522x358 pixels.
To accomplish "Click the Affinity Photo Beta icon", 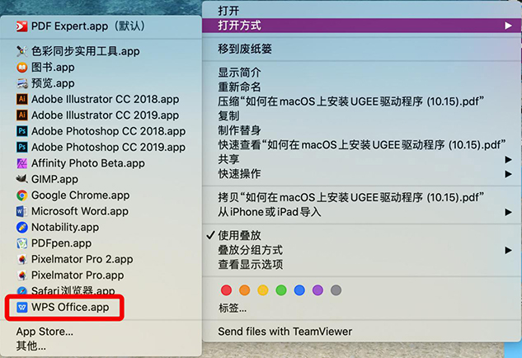I will [x=22, y=163].
